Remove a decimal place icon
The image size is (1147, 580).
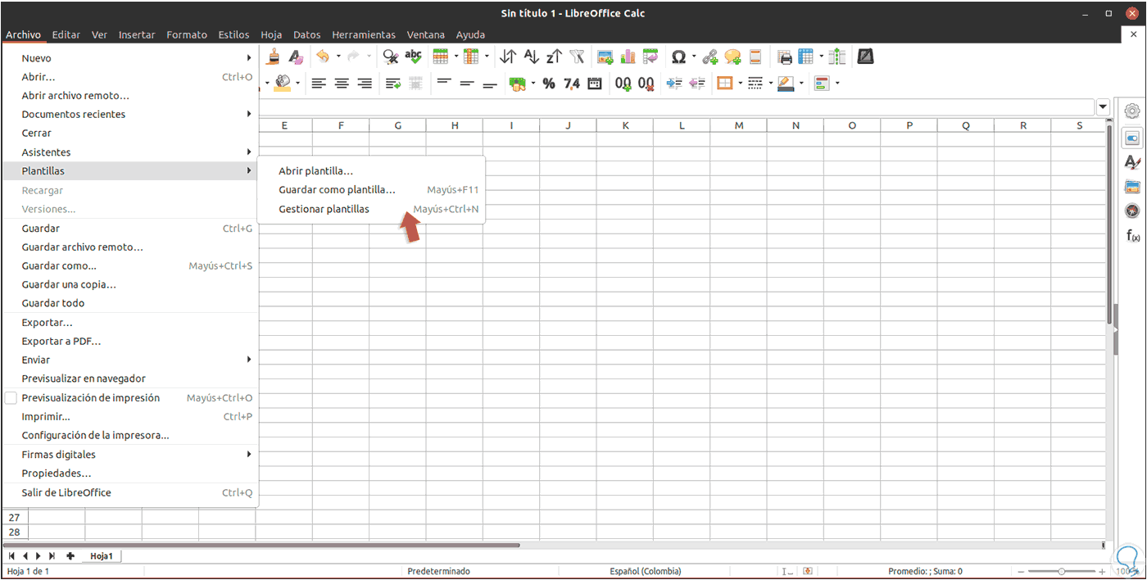[x=646, y=83]
